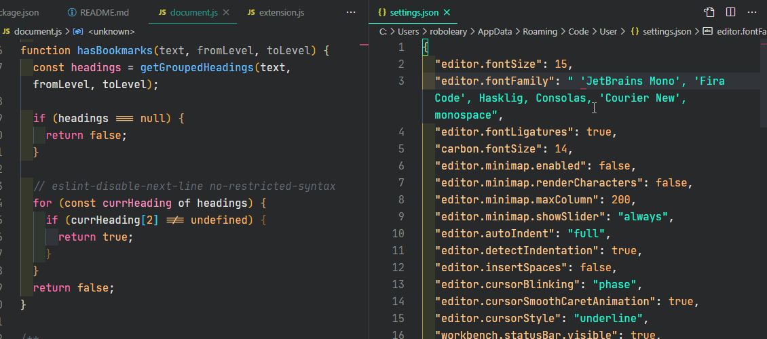The height and width of the screenshot is (339, 767).
Task: Click the braces icon on settings.json tab
Action: click(383, 12)
